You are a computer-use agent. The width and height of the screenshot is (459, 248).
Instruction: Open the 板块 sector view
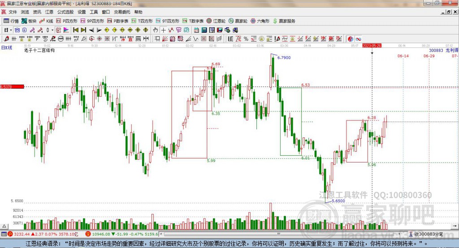pyautogui.click(x=29, y=21)
